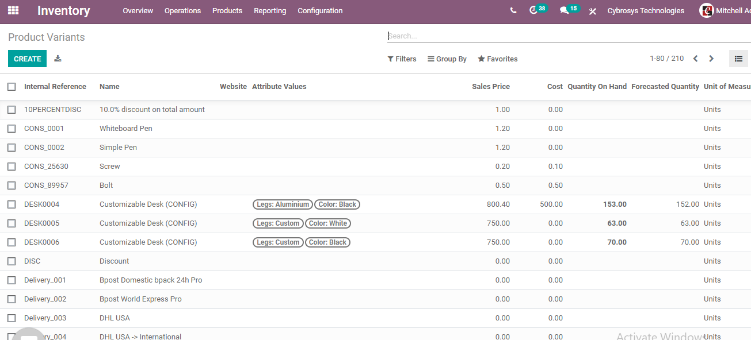Click the debug tools cross icon
This screenshot has height=340, width=751.
point(592,11)
